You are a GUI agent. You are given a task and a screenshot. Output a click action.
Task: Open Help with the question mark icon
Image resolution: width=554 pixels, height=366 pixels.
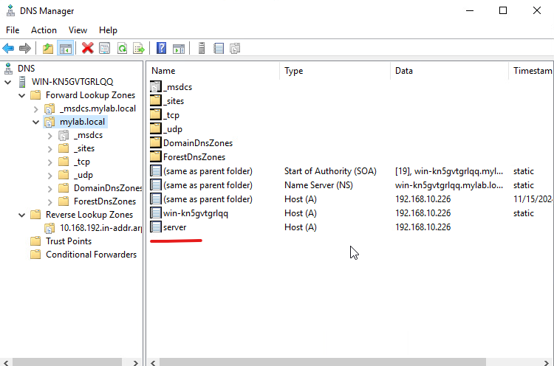(x=162, y=49)
